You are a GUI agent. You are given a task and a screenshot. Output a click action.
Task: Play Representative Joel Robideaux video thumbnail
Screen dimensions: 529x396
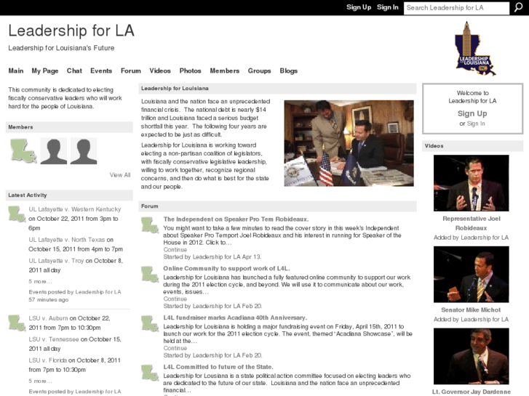472,183
